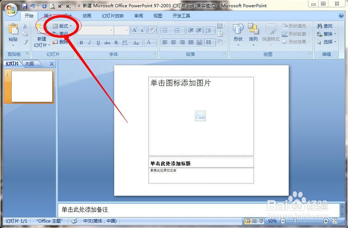
Task: Open the 形状 shapes gallery
Action: click(238, 35)
